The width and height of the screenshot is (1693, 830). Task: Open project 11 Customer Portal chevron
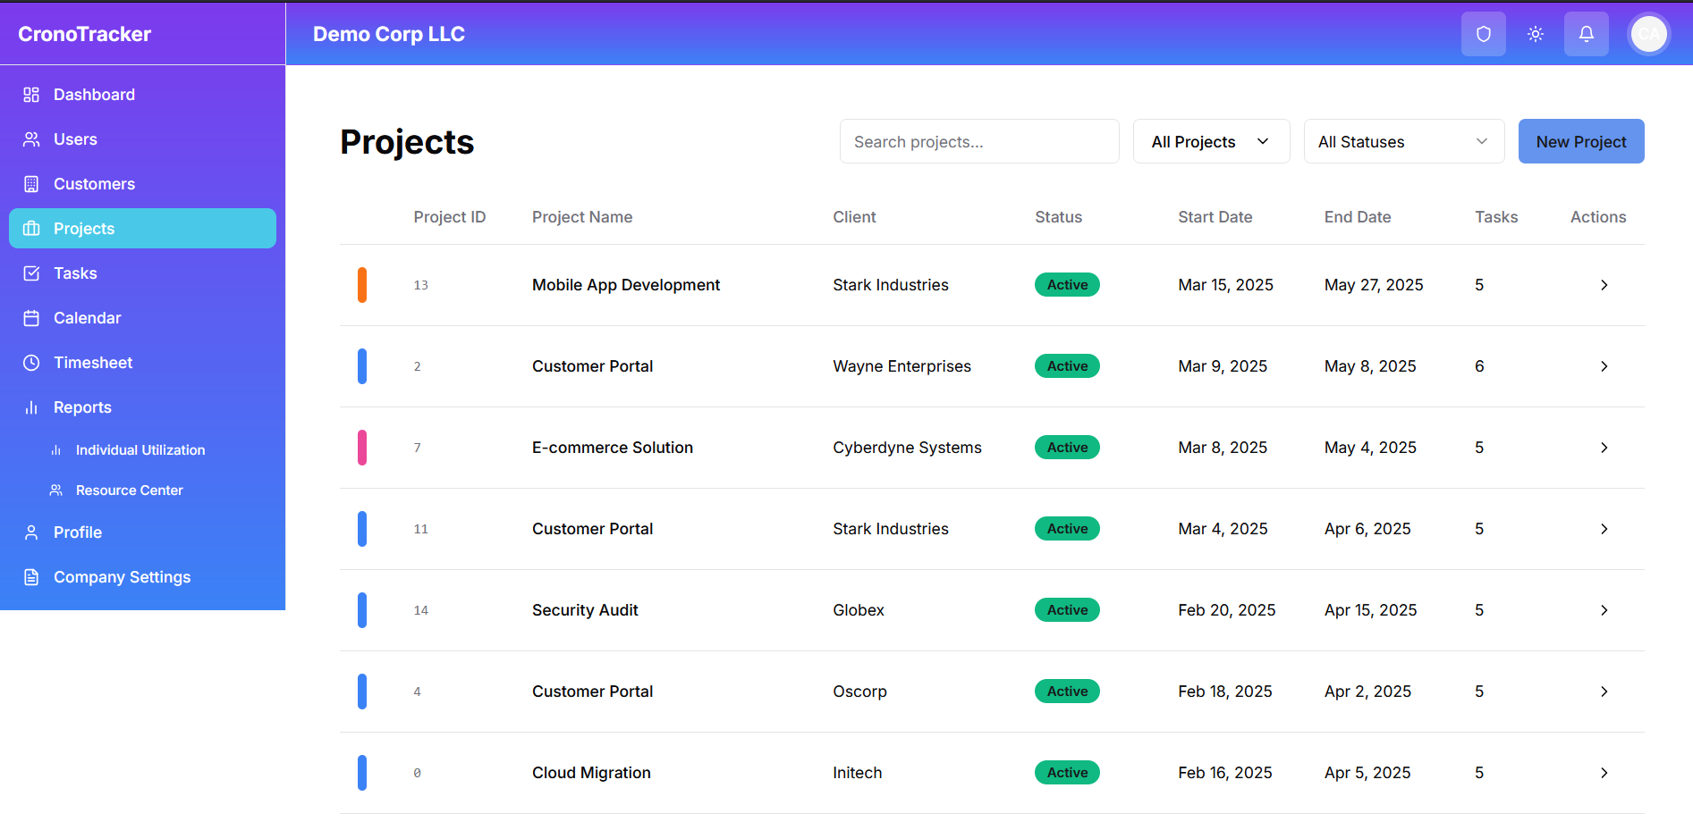pos(1604,529)
